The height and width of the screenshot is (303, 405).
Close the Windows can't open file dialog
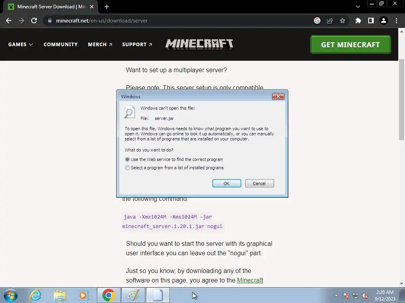tap(278, 96)
